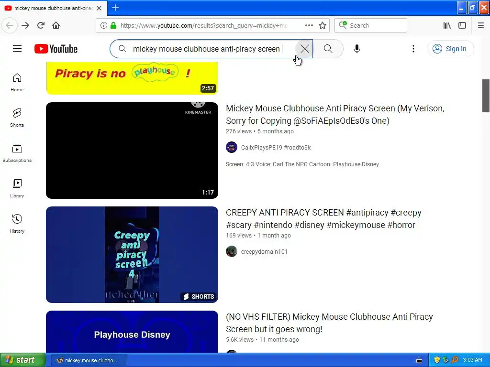Open page actions three-dot menu in address bar

point(309,25)
